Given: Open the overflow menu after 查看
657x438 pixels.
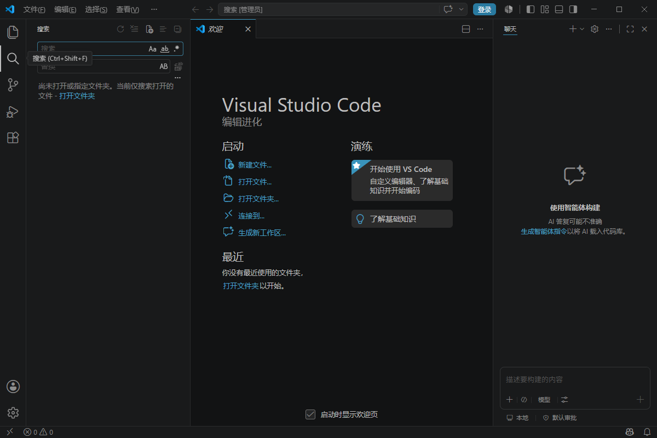Looking at the screenshot, I should 154,9.
